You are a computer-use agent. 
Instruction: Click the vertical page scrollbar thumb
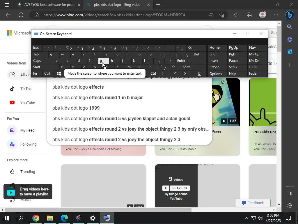coord(279,38)
